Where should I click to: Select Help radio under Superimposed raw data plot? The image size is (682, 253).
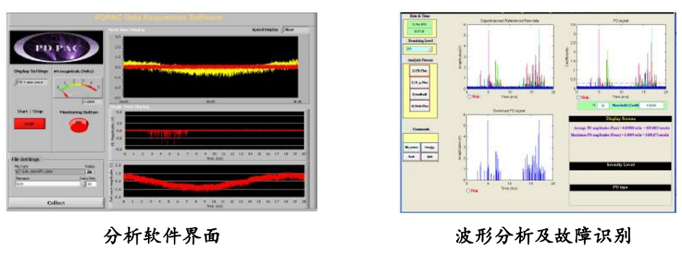click(469, 97)
